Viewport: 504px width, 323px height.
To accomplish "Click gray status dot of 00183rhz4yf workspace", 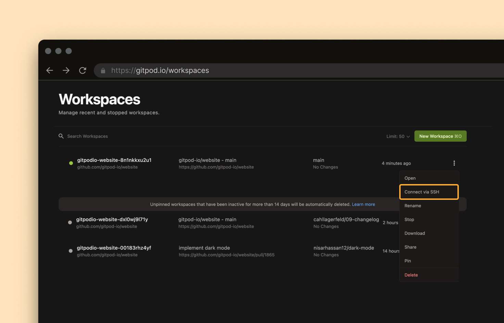I will [x=71, y=251].
